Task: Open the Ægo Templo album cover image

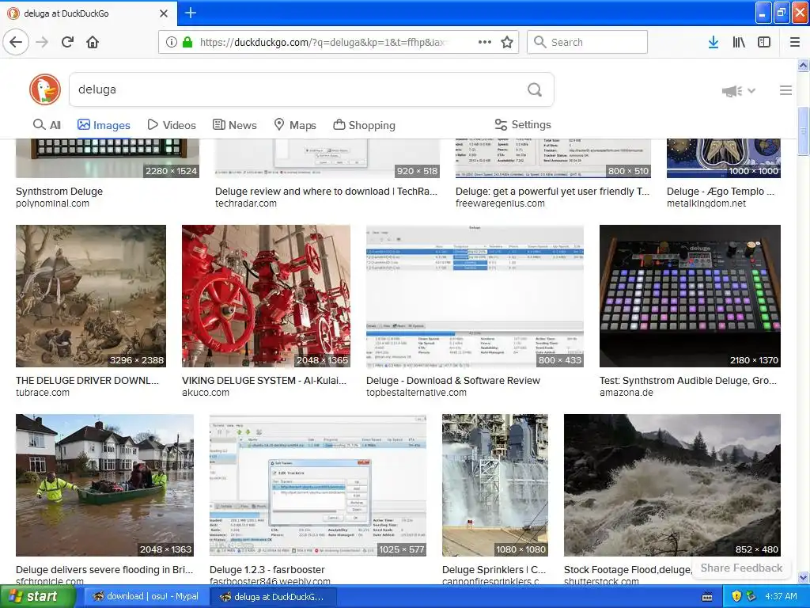Action: point(724,158)
